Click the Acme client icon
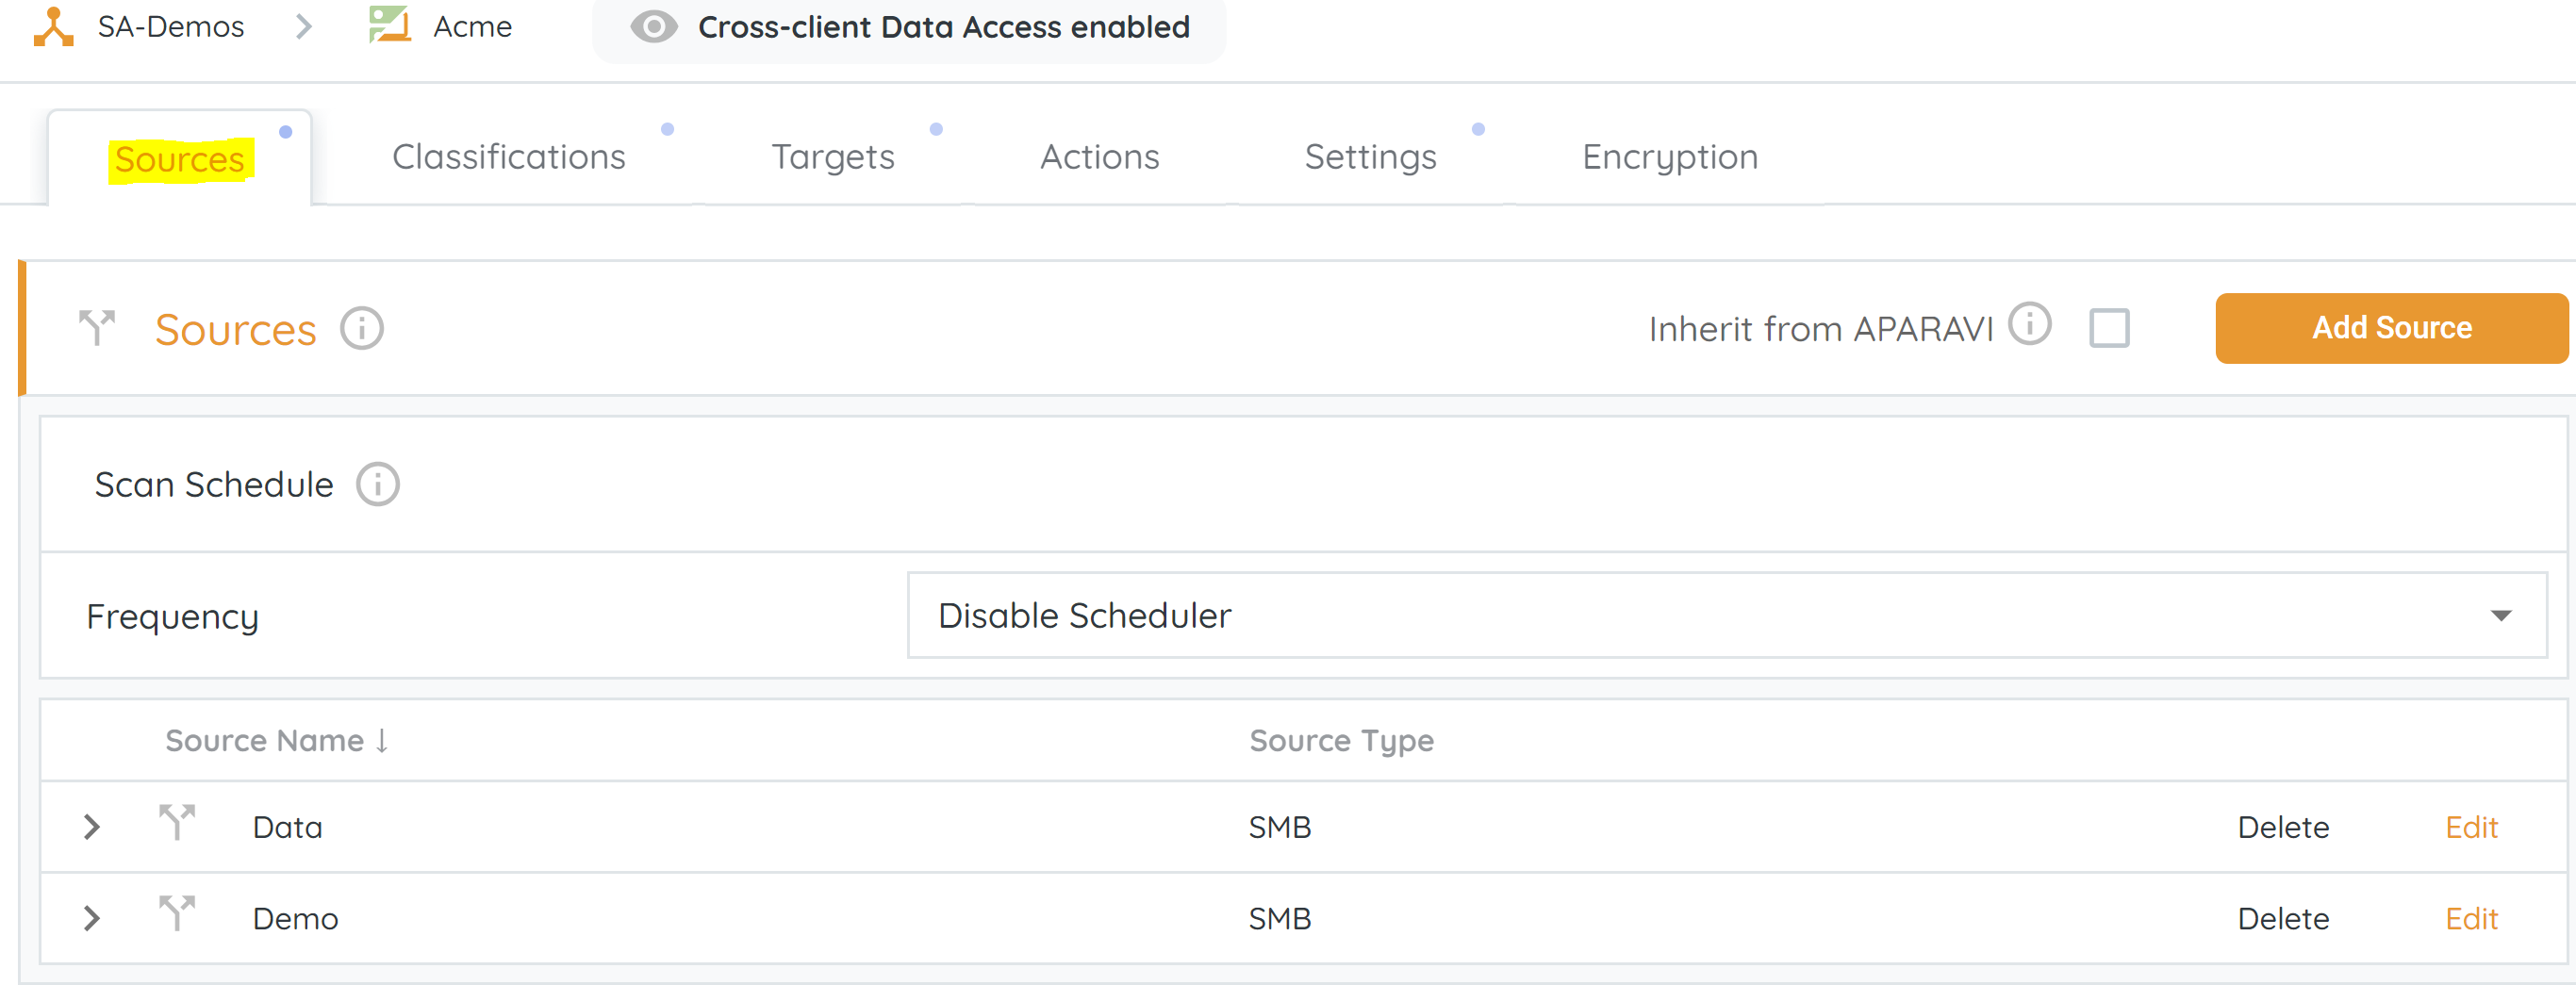Viewport: 2576px width, 985px height. pos(390,25)
